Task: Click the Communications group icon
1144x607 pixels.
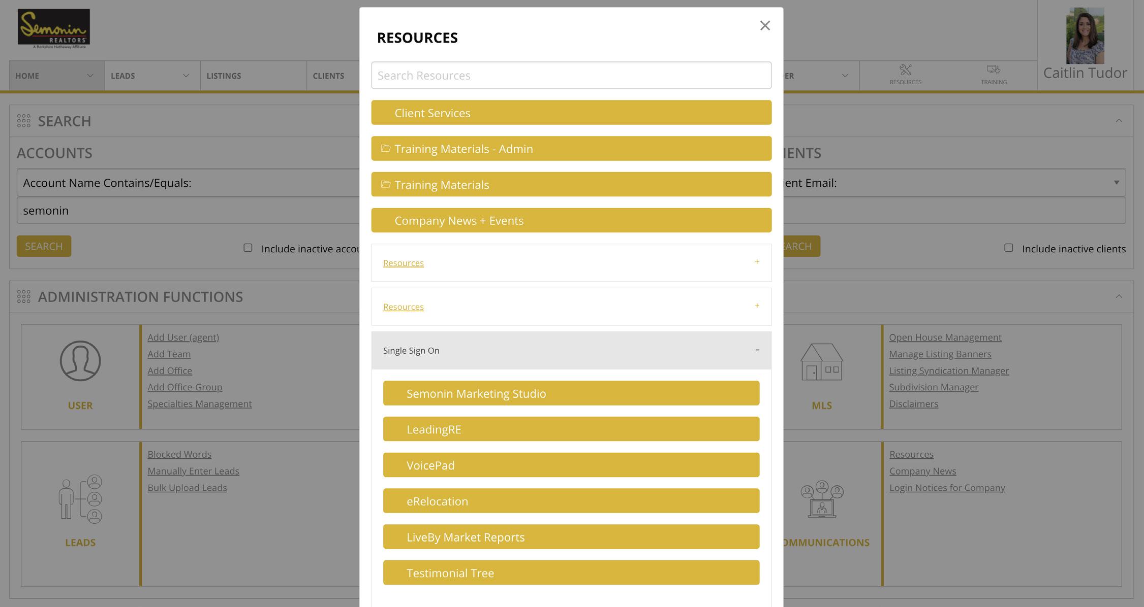Action: (x=821, y=499)
